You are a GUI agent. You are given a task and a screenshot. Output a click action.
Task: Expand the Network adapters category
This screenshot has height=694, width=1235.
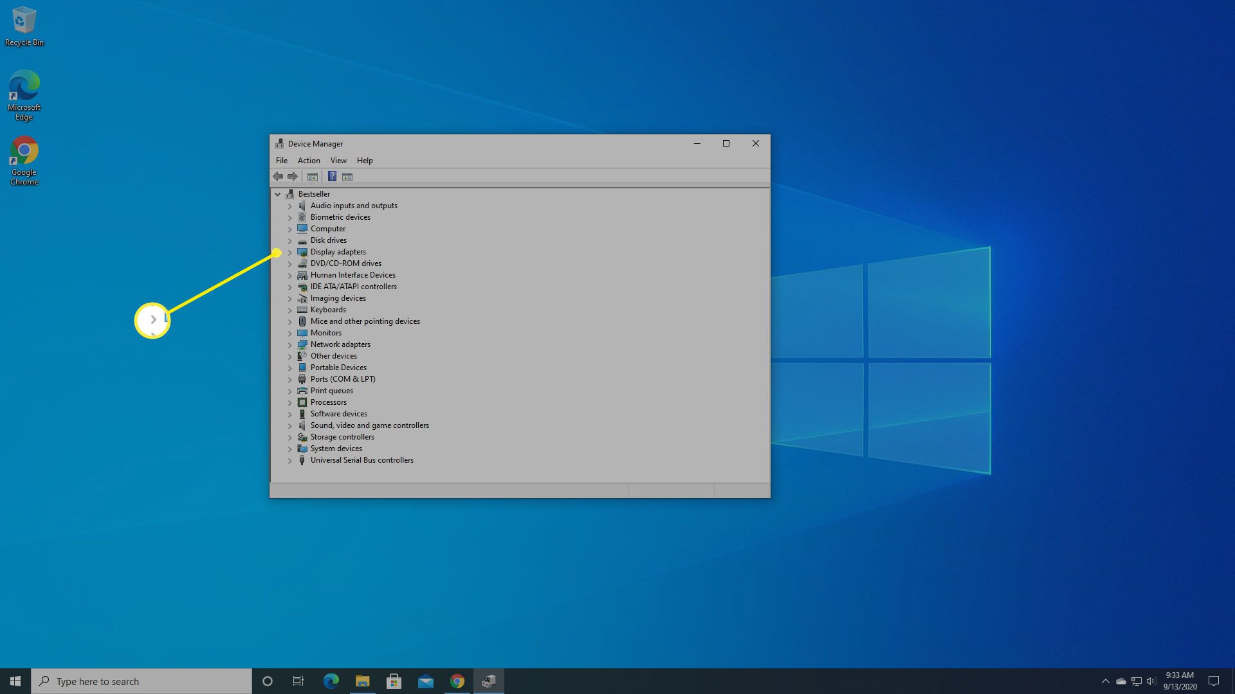pos(291,344)
